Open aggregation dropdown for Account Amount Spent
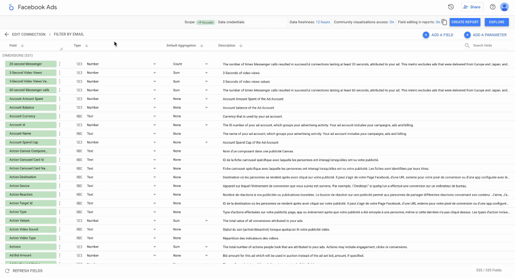 tap(206, 99)
